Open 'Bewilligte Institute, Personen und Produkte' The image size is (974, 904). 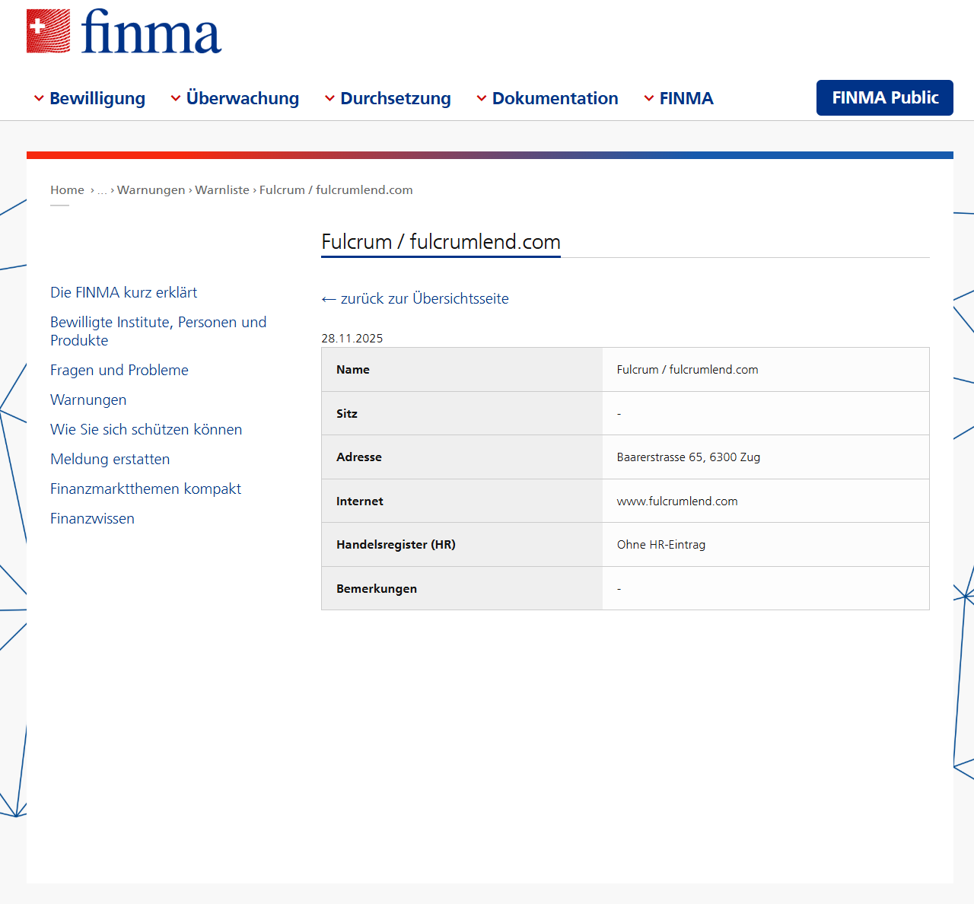click(158, 331)
